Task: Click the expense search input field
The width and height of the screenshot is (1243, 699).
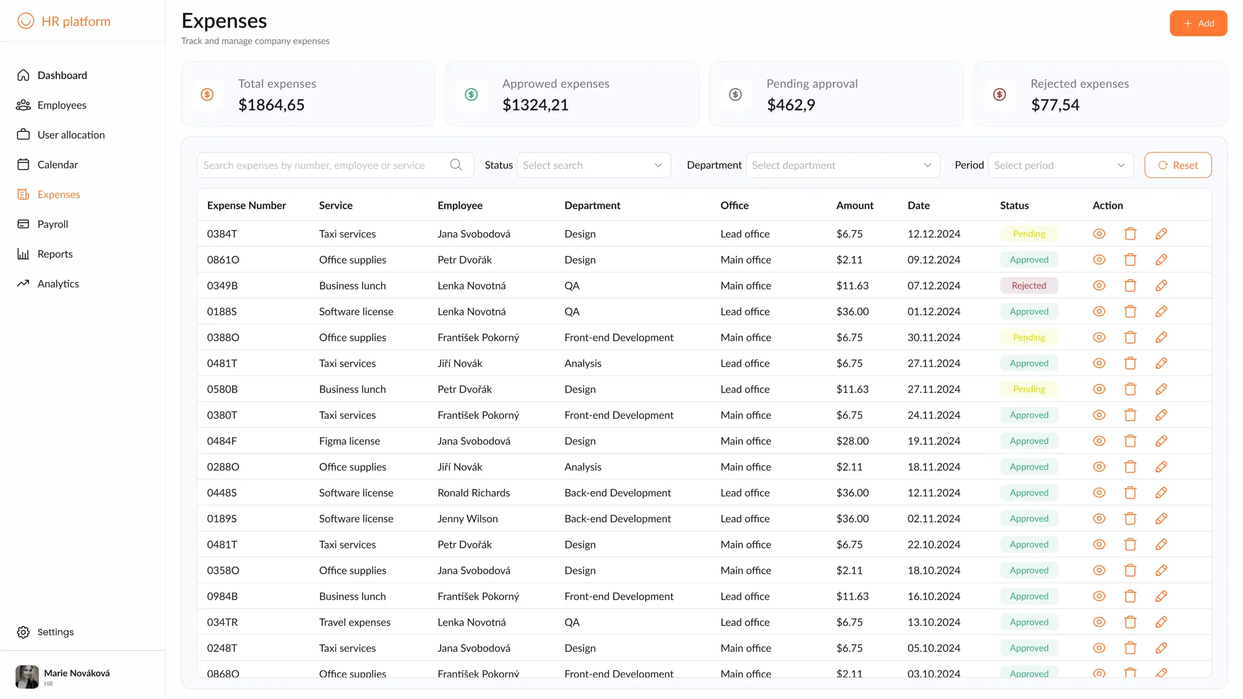Action: click(320, 165)
